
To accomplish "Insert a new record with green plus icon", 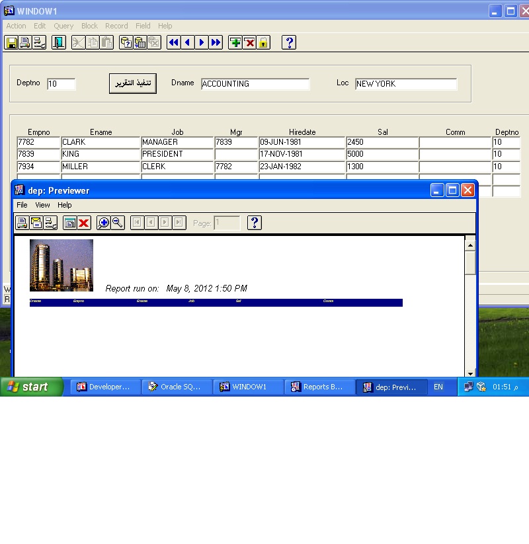I will [235, 43].
